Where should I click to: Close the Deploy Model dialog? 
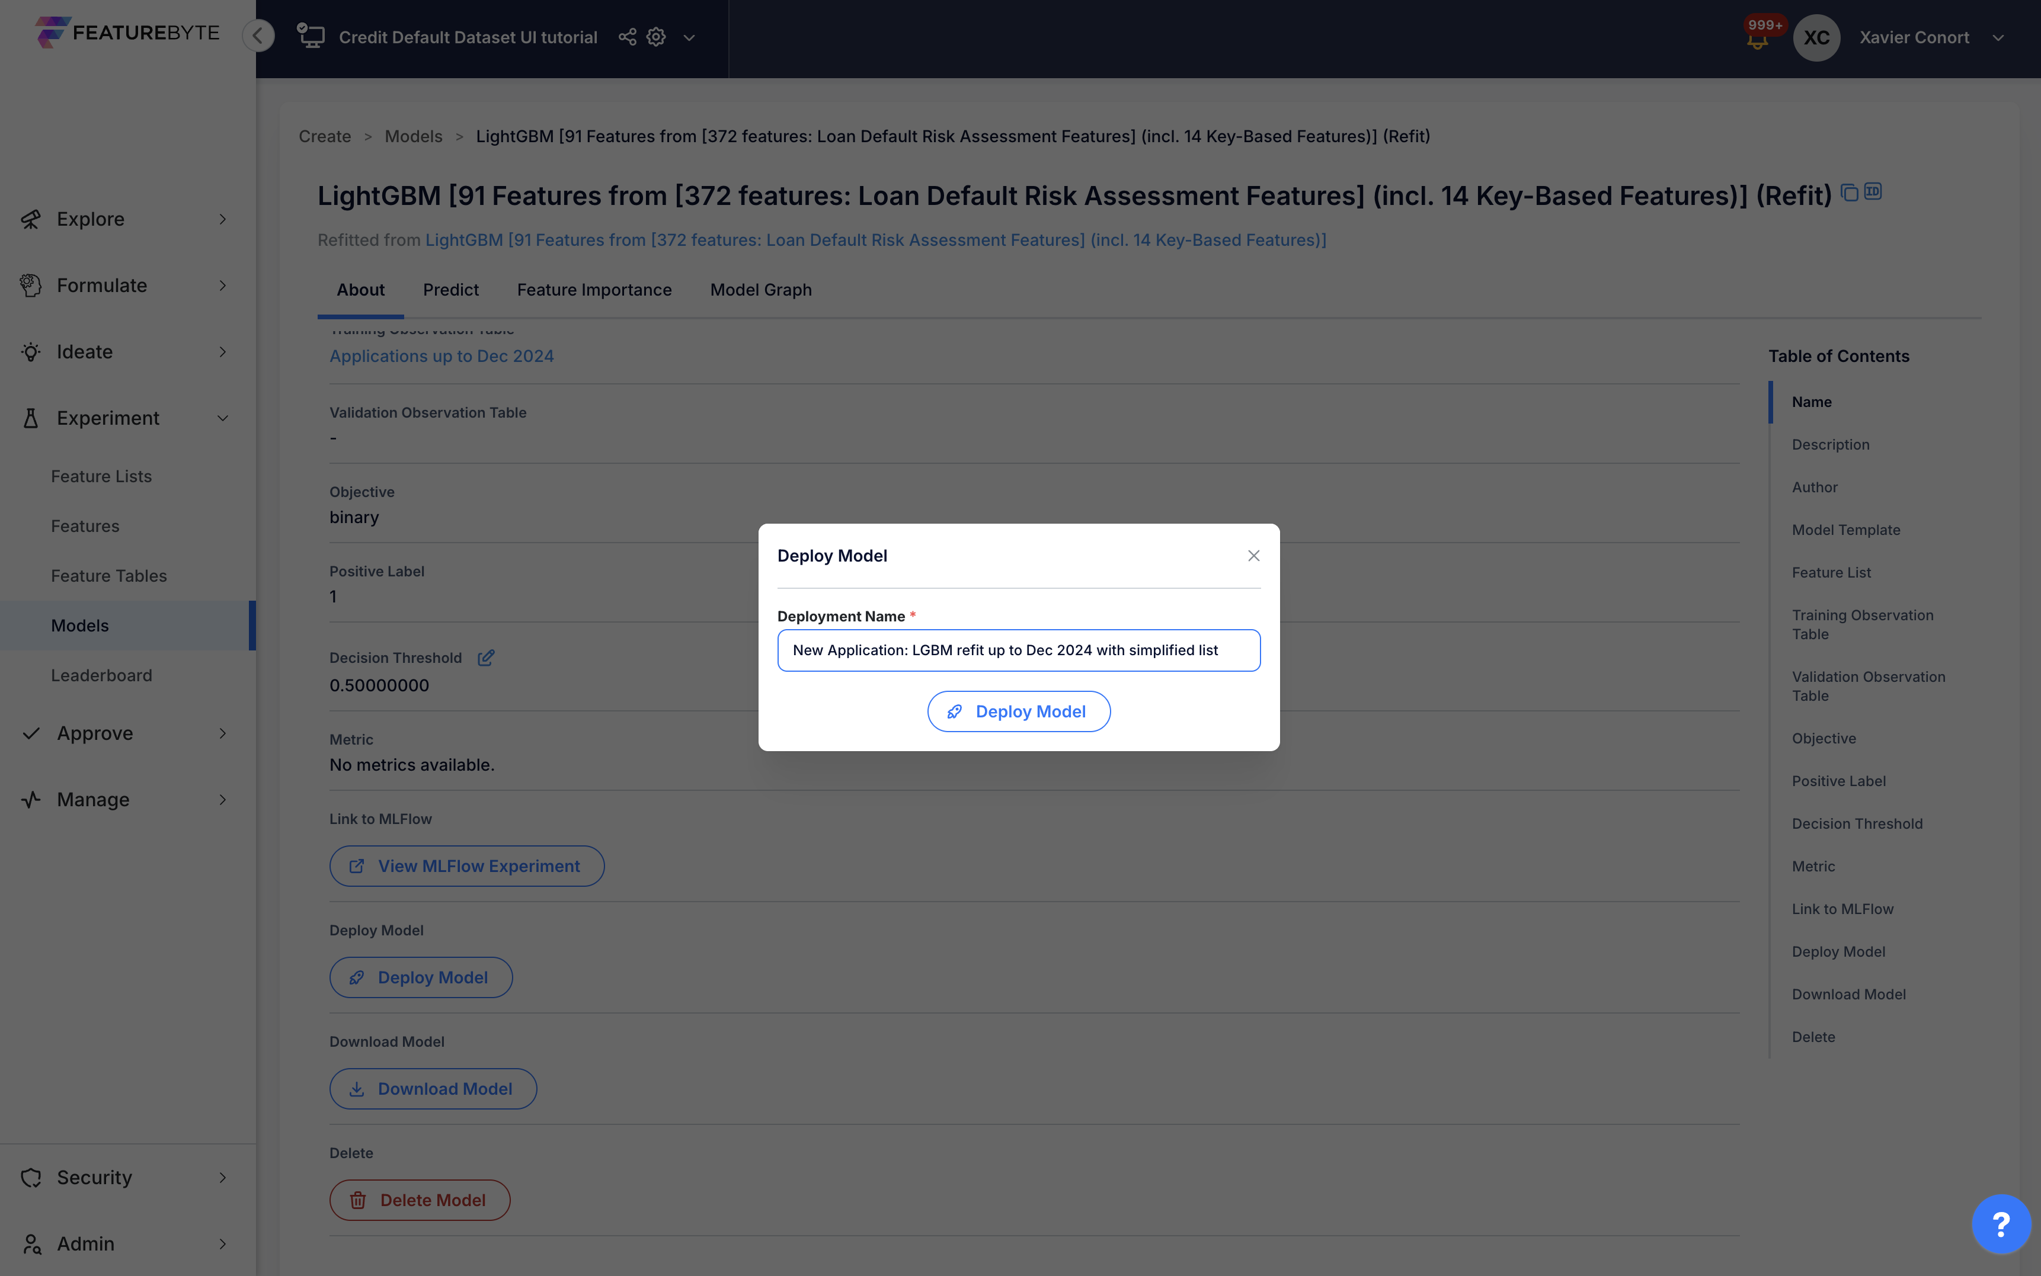pyautogui.click(x=1253, y=555)
